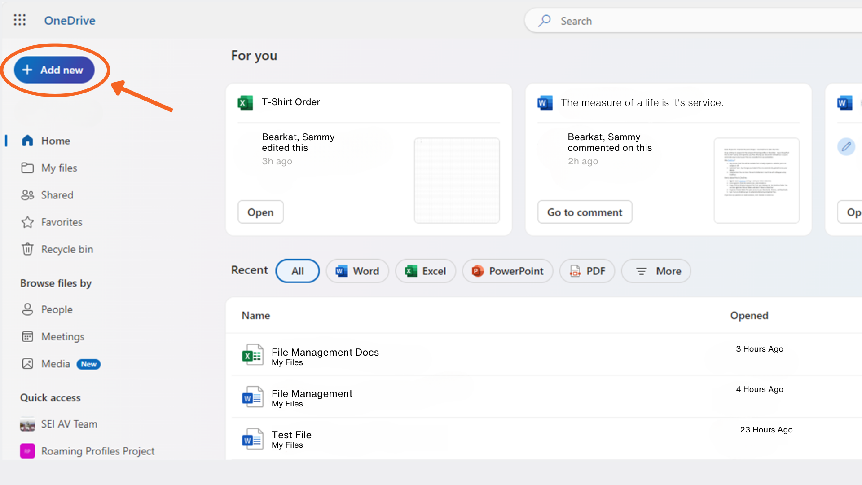Open the Recycle bin
This screenshot has height=485, width=862.
click(67, 249)
